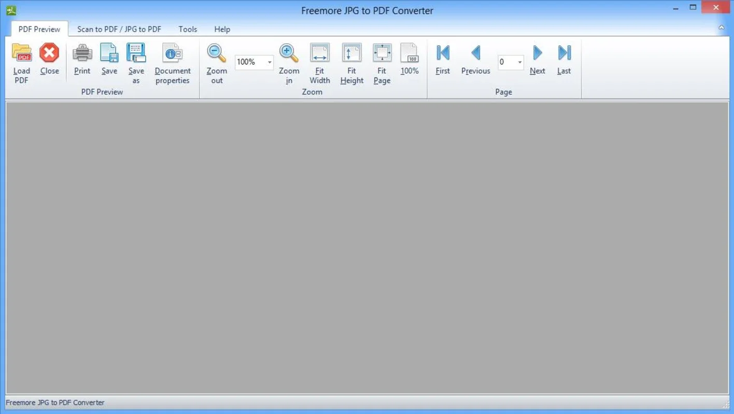
Task: Open the Scan to PDF / JPG to PDF tab
Action: coord(119,29)
